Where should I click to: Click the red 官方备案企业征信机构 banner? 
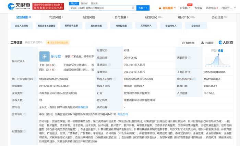(48, 6)
